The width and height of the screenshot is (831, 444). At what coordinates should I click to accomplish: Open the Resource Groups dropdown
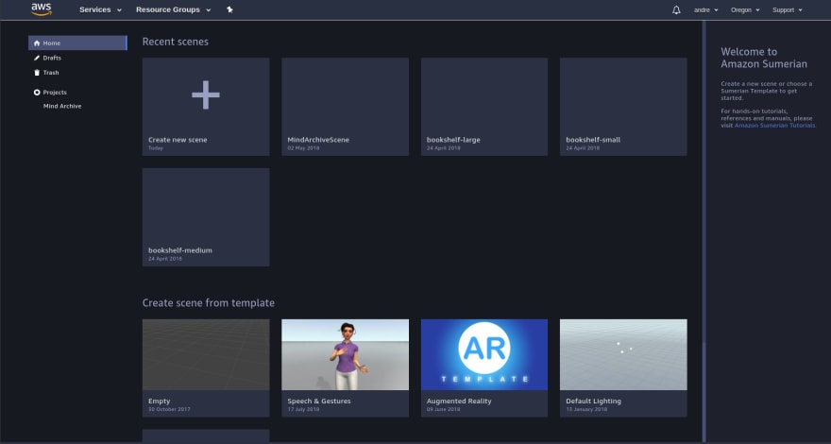click(x=174, y=9)
